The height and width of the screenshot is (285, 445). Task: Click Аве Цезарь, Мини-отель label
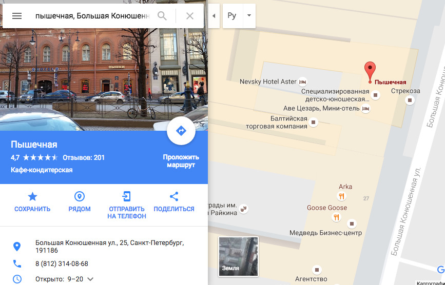[x=321, y=108]
